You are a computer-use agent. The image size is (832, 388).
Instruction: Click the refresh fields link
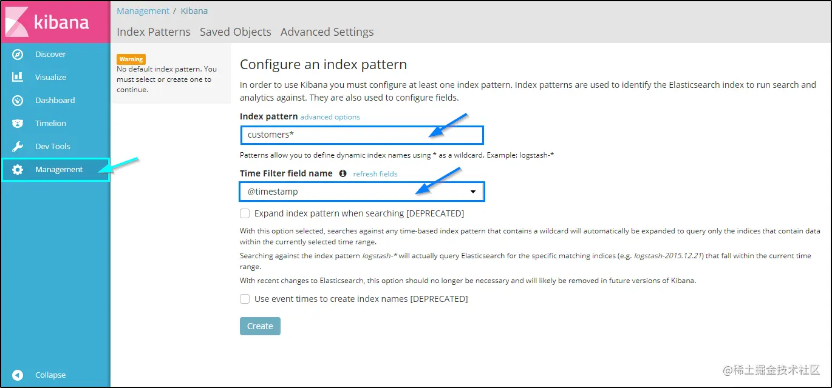[375, 174]
